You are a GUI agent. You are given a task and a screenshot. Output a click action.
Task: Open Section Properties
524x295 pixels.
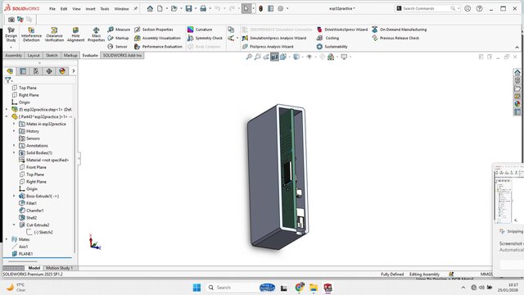click(154, 29)
